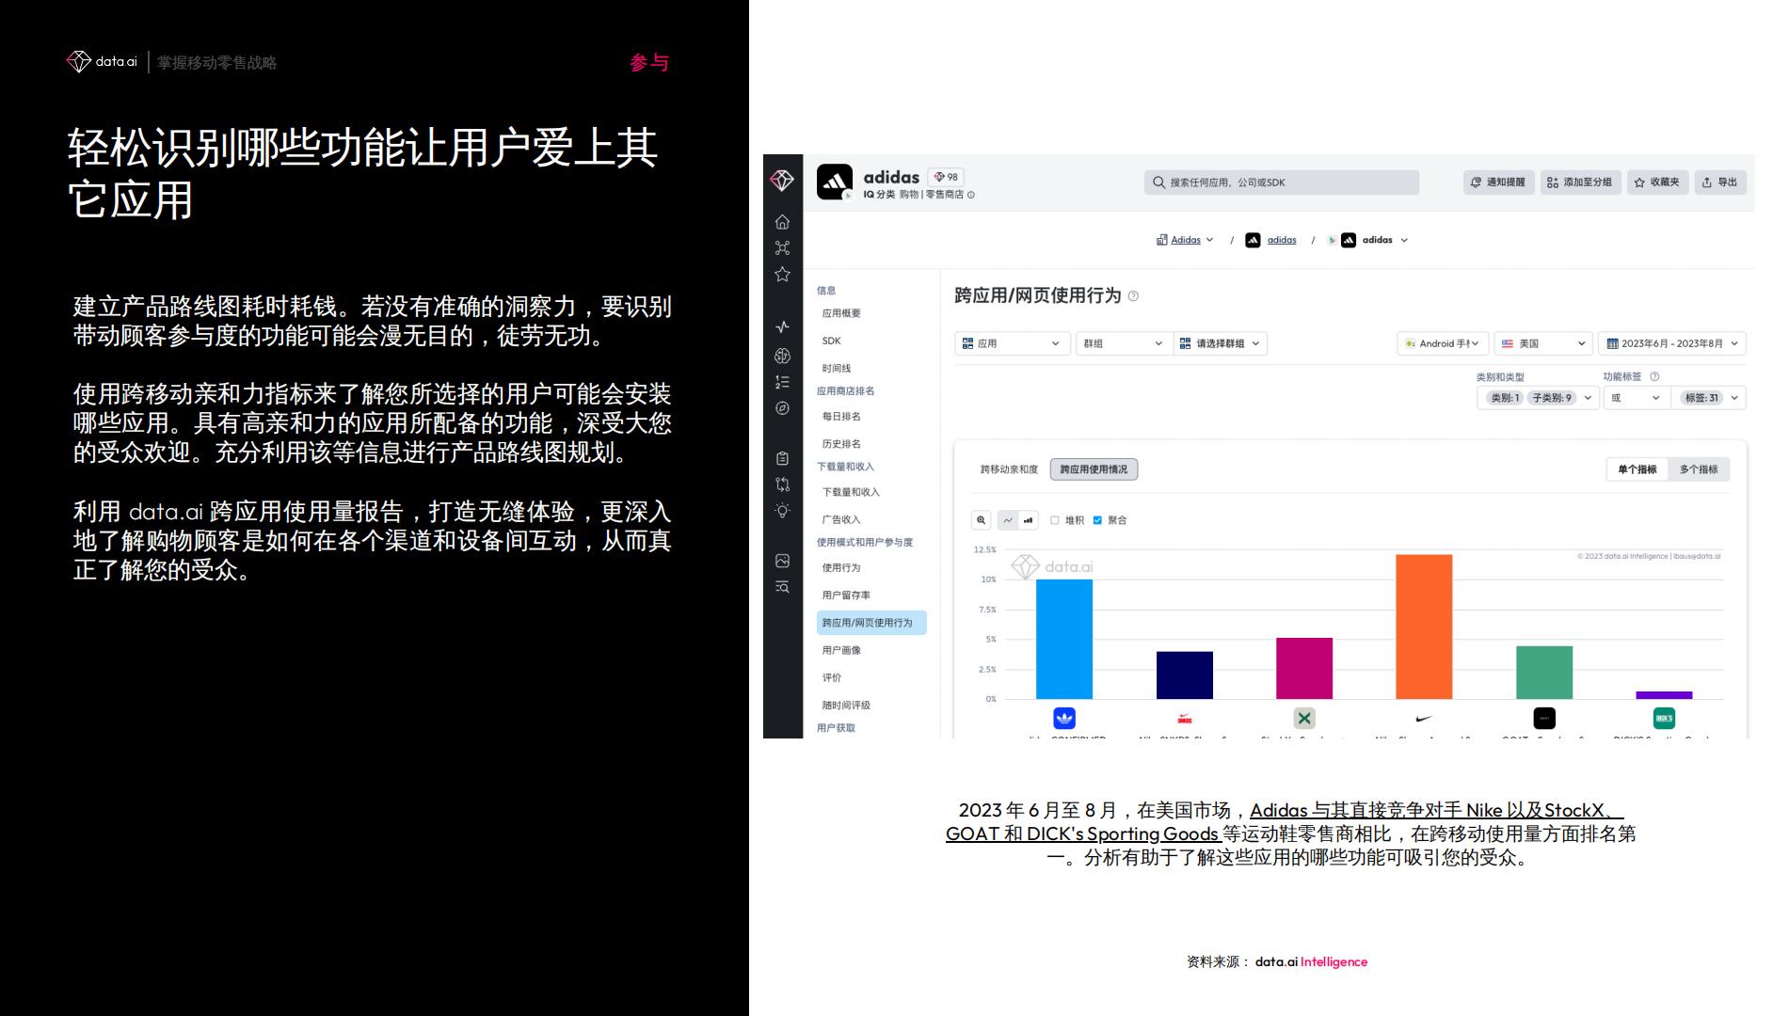Open the brain intelligence icon in the sidebar
Image resolution: width=1773 pixels, height=1016 pixels.
coord(782,356)
